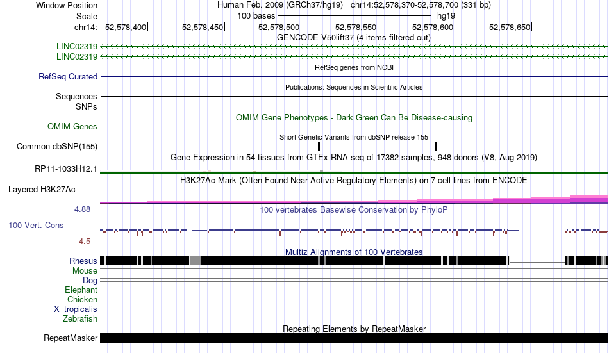Click the black RepeatMasker repeat bar
Image resolution: width=609 pixels, height=353 pixels.
(x=355, y=338)
